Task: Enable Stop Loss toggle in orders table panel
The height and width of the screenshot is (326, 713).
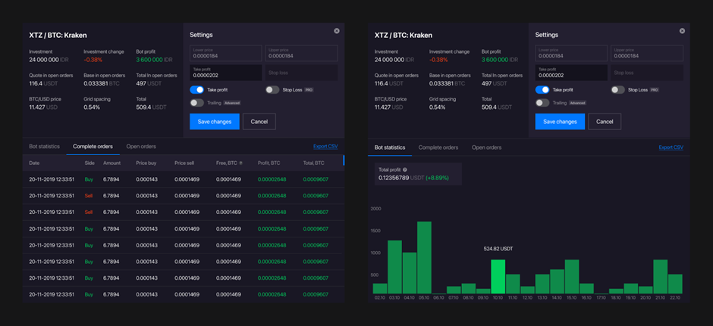Action: pyautogui.click(x=272, y=89)
